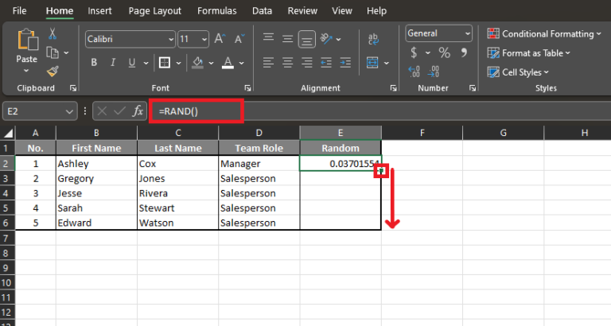Open the Font name dropdown

(x=171, y=39)
